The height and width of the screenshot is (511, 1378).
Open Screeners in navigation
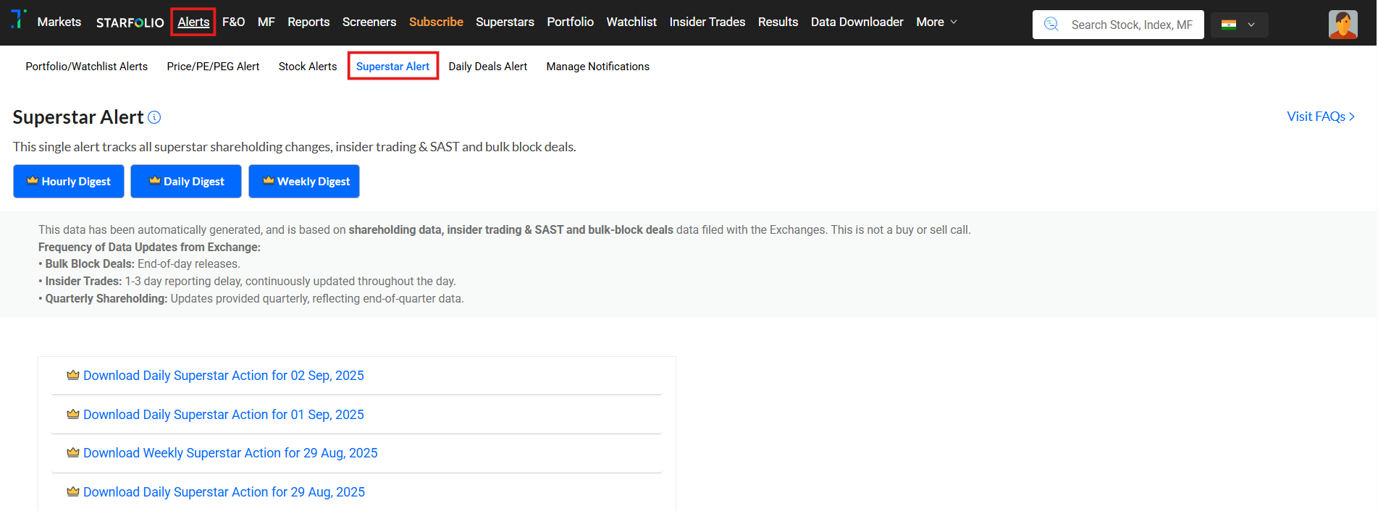tap(369, 22)
